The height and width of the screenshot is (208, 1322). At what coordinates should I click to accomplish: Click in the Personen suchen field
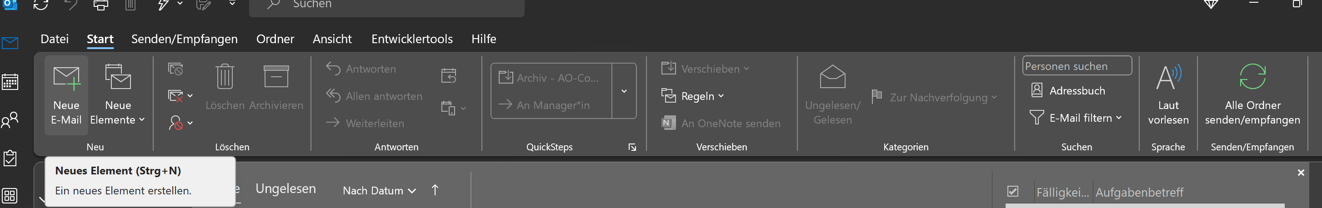tap(1076, 66)
